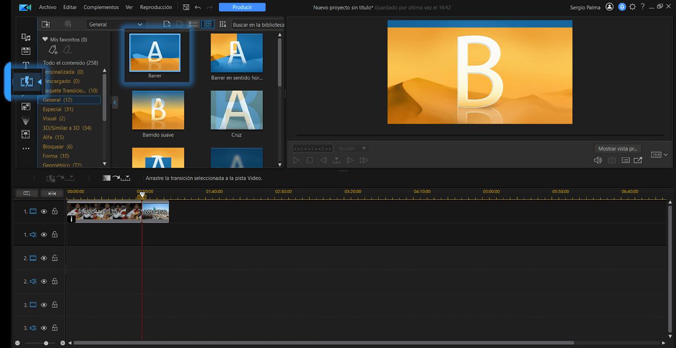
Task: Toggle visibility of video track 2
Action: [44, 258]
